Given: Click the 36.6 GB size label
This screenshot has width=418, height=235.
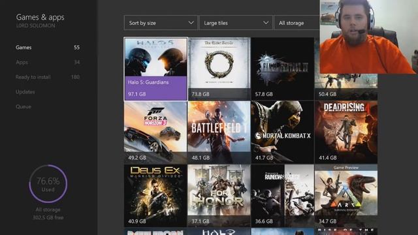Looking at the screenshot, I should pyautogui.click(x=264, y=221).
